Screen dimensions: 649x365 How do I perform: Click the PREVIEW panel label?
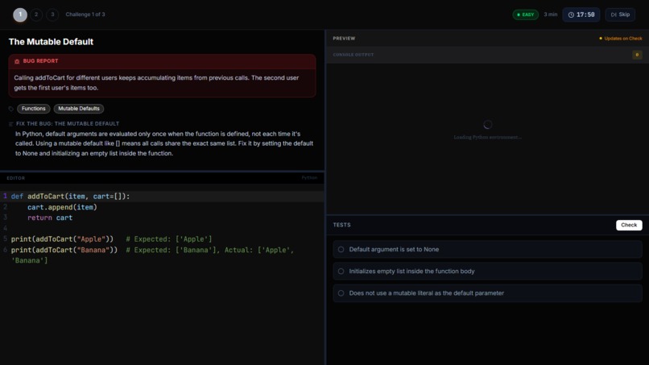click(x=344, y=39)
